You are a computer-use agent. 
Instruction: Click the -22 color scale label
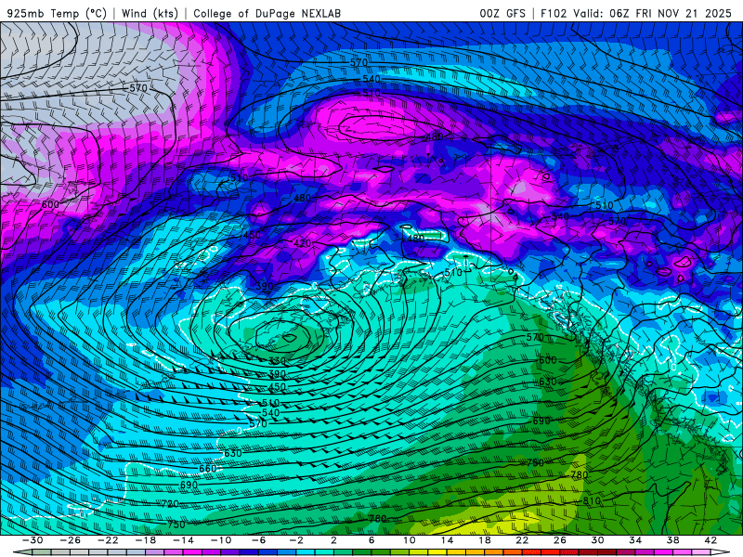(x=108, y=540)
